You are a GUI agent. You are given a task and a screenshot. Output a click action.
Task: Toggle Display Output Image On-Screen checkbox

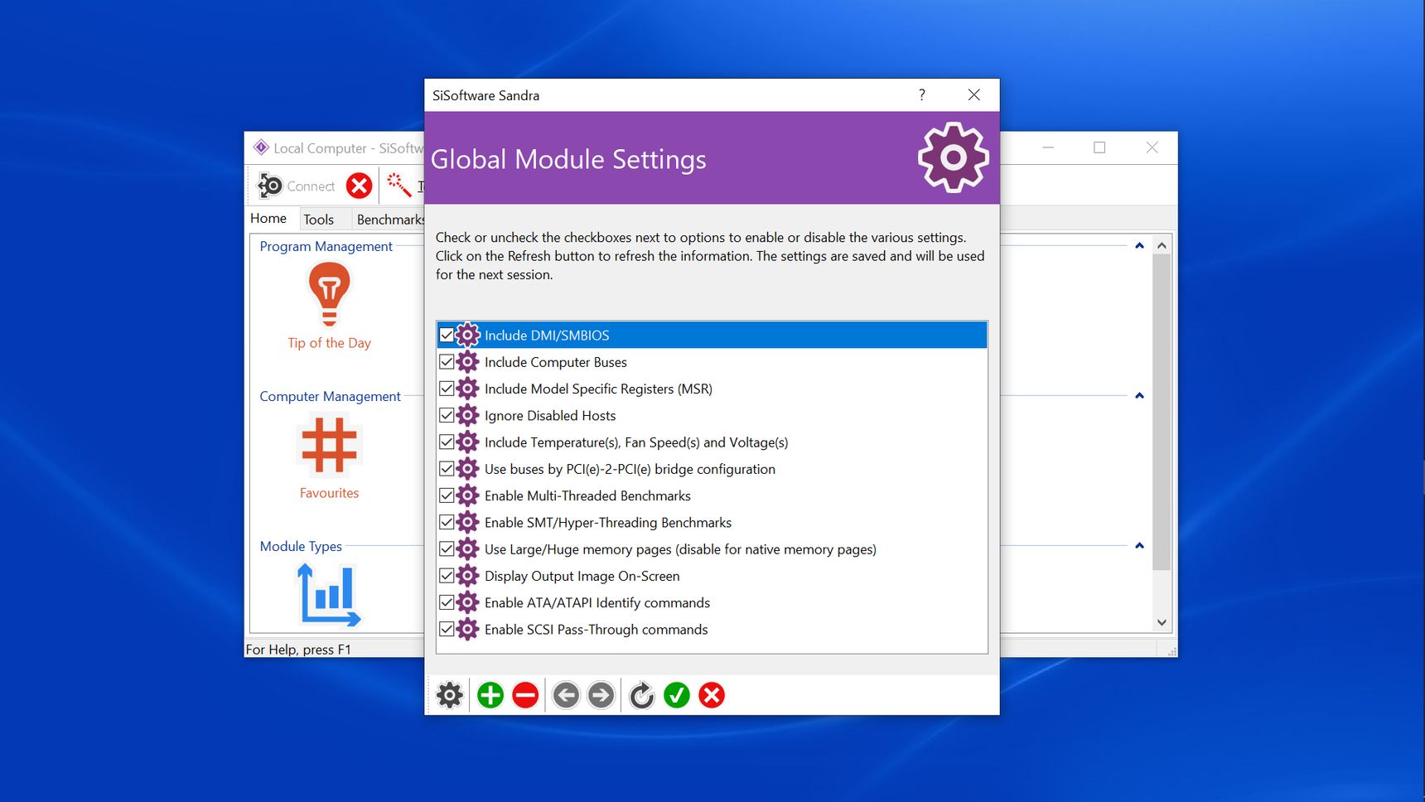447,576
